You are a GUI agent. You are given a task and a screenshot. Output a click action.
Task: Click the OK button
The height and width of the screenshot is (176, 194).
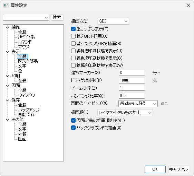(x=155, y=169)
